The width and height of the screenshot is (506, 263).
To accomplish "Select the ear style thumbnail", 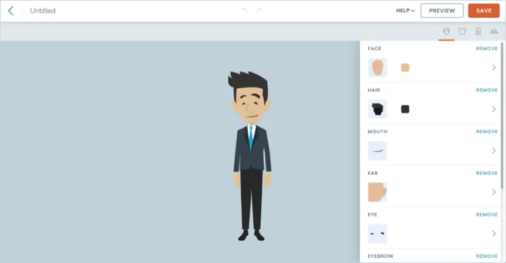I will tap(378, 192).
